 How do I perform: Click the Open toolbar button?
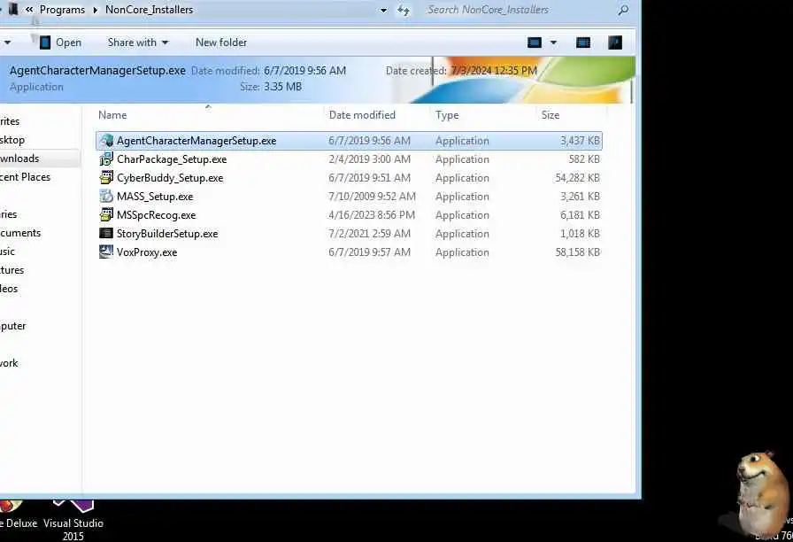point(61,43)
